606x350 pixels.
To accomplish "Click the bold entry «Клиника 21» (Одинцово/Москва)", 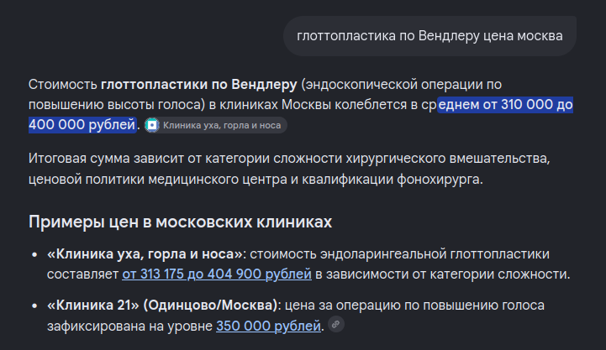I will [162, 306].
